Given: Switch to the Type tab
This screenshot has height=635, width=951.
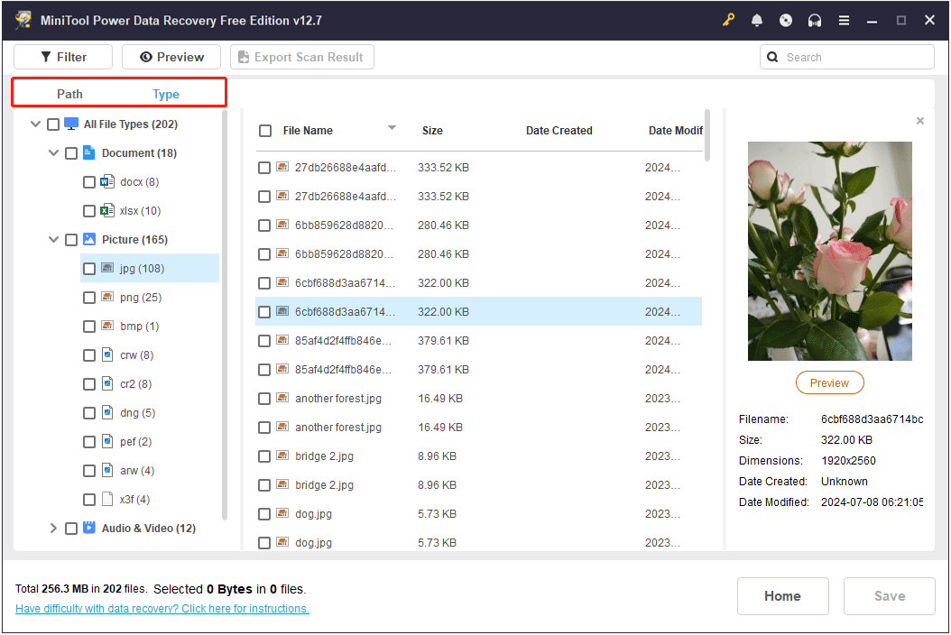Looking at the screenshot, I should click(166, 93).
